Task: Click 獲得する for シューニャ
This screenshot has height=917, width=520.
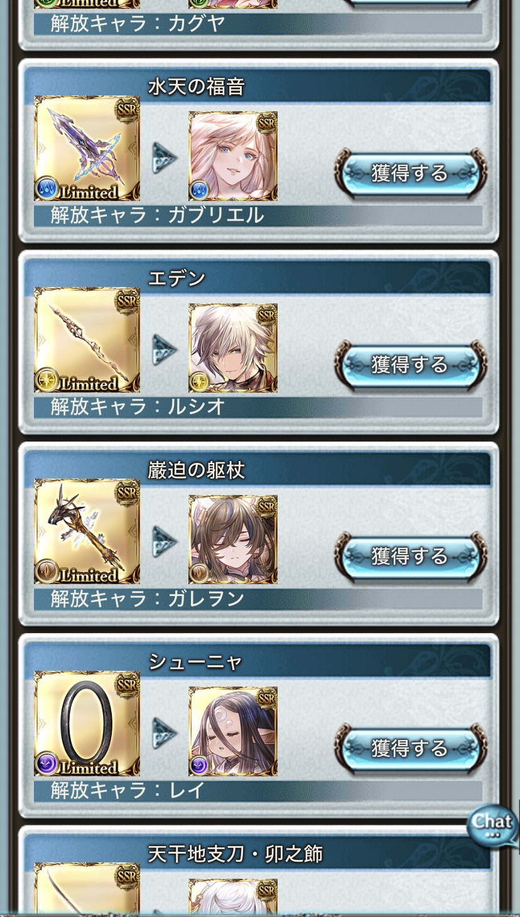Action: click(411, 749)
